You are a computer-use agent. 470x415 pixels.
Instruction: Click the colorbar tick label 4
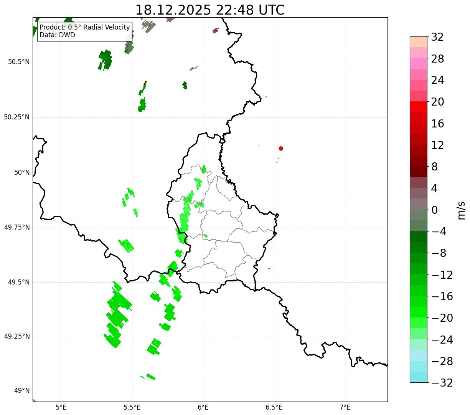coord(434,188)
